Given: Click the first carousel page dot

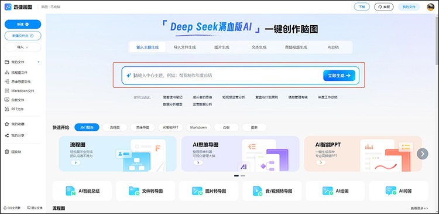Looking at the screenshot, I should coord(236,175).
